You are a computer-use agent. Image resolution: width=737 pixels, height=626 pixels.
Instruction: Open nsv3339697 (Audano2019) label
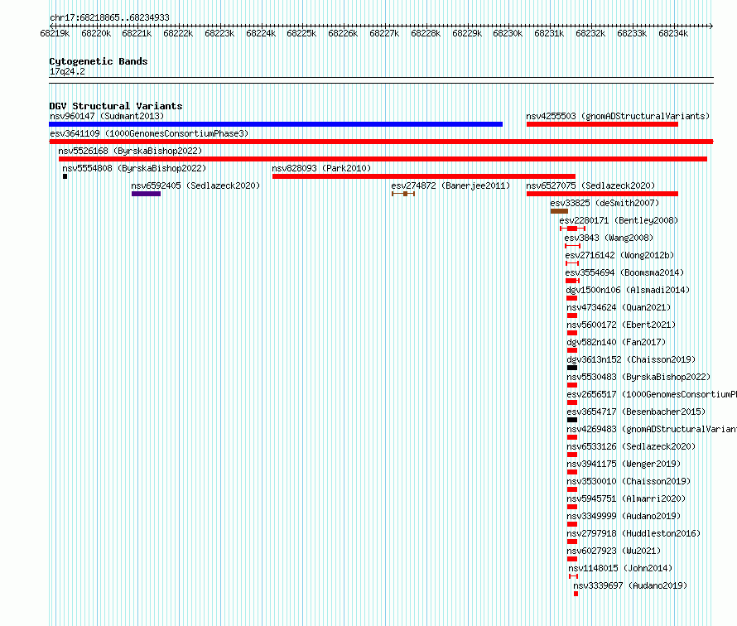point(630,585)
